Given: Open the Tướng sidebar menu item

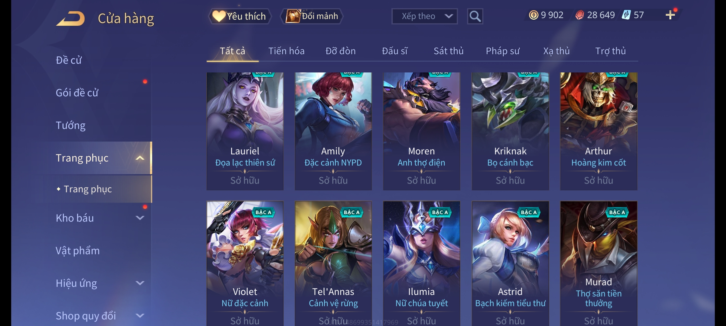Looking at the screenshot, I should tap(70, 125).
